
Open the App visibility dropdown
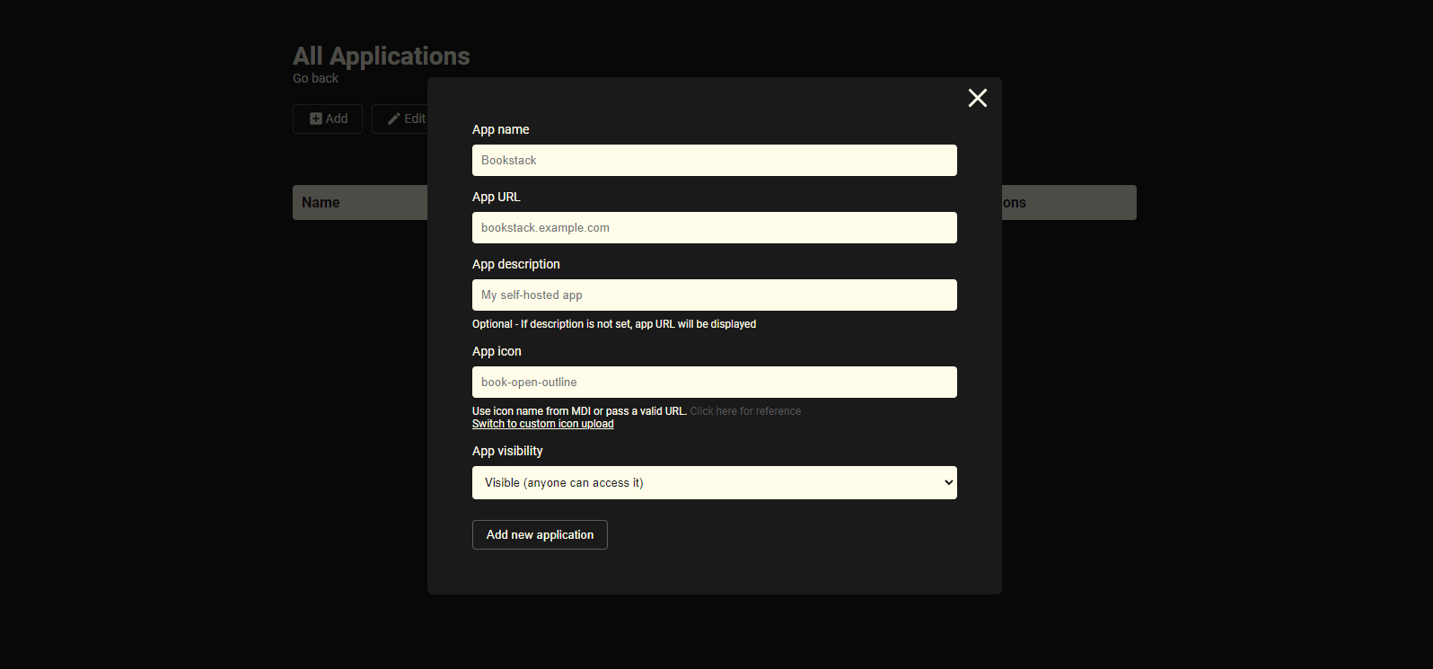715,482
